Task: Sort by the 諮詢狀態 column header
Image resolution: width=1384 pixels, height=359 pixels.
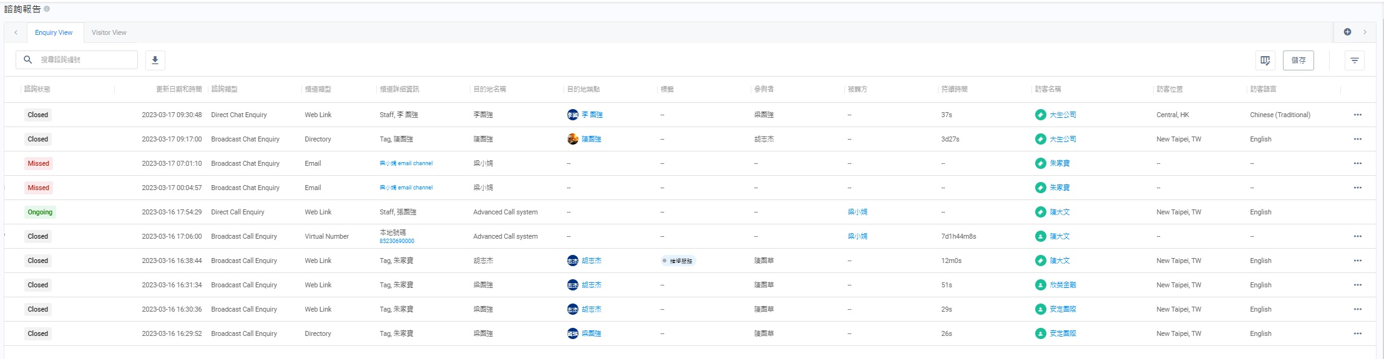Action: (x=37, y=89)
